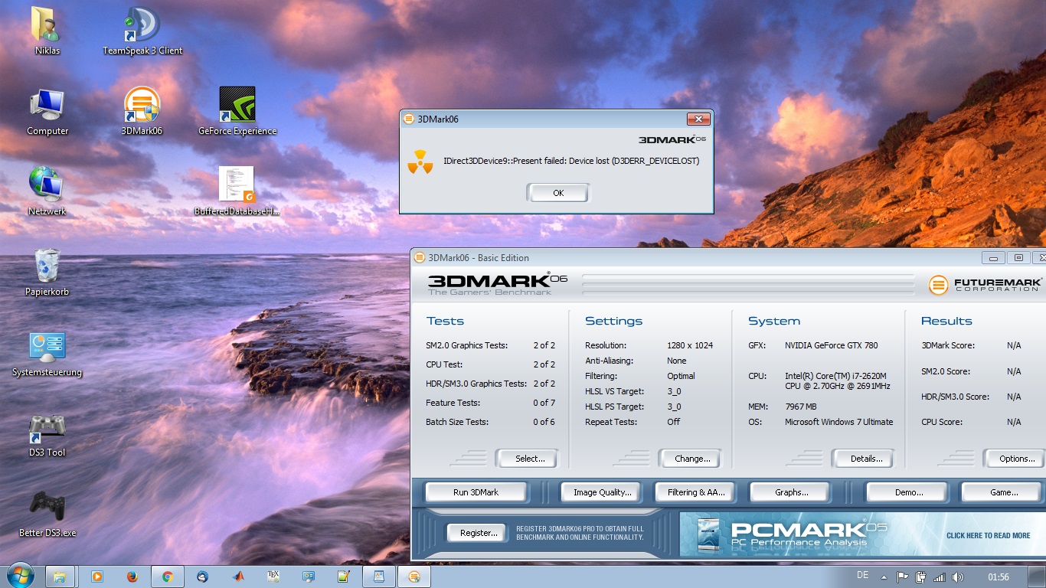Launch MATLAB from the taskbar

[x=237, y=577]
